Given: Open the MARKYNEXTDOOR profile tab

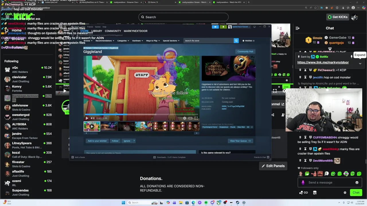Looking at the screenshot, I should click(136, 31).
